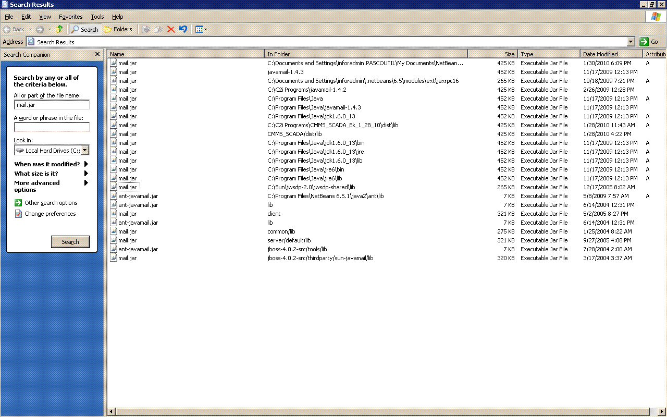Viewport: 667px width, 417px height.
Task: Click the Back navigation arrow icon
Action: coord(7,29)
